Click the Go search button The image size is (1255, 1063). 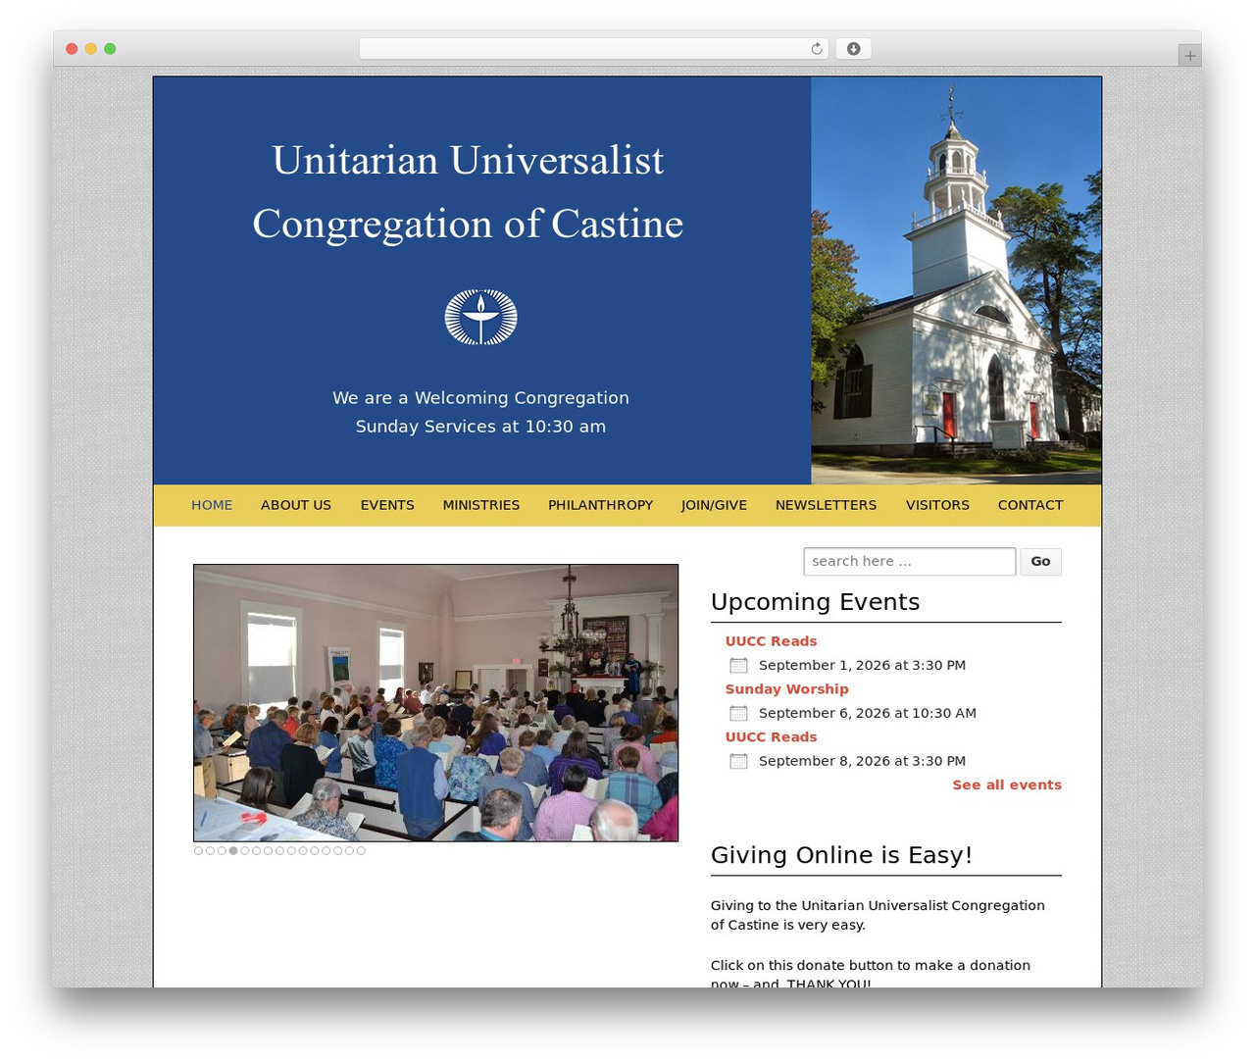pos(1040,562)
